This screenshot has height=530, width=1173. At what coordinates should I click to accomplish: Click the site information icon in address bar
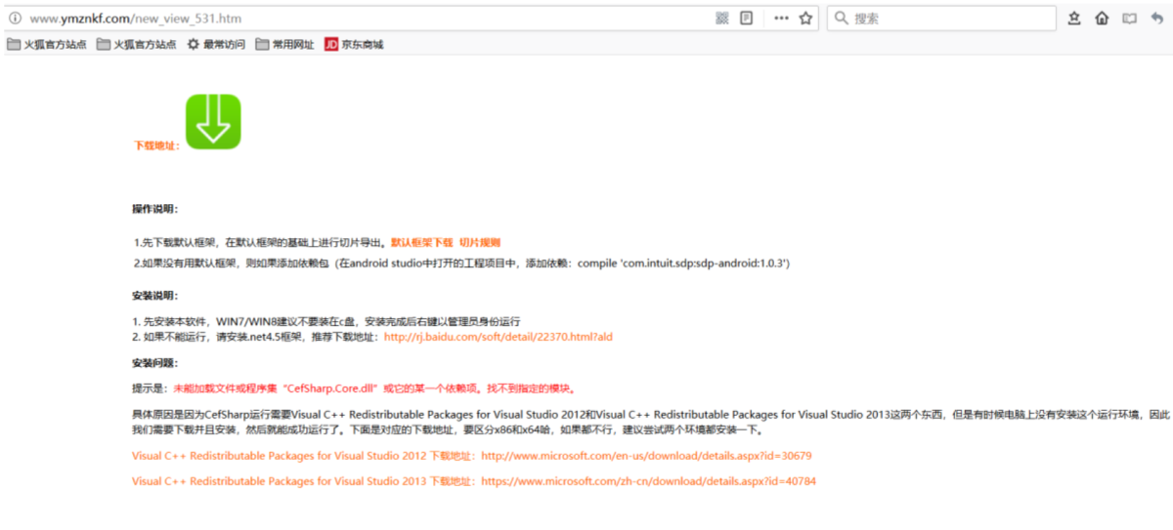pyautogui.click(x=15, y=19)
